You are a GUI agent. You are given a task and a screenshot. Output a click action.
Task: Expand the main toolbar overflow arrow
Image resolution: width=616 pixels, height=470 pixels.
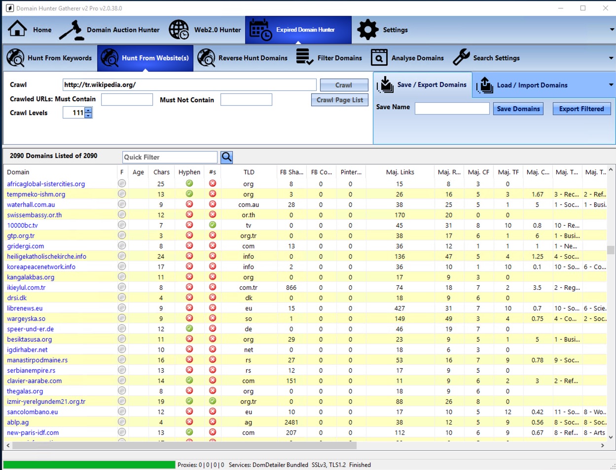coord(612,31)
